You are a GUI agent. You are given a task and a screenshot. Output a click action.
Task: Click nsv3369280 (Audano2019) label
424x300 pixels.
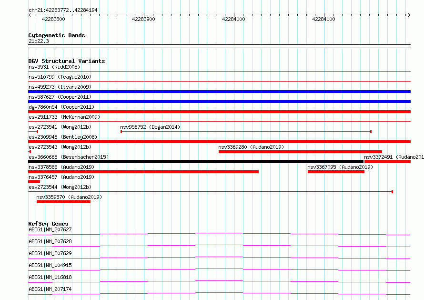(x=251, y=147)
